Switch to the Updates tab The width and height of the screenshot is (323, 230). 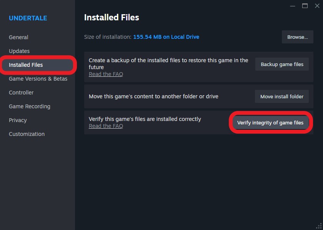[x=19, y=51]
